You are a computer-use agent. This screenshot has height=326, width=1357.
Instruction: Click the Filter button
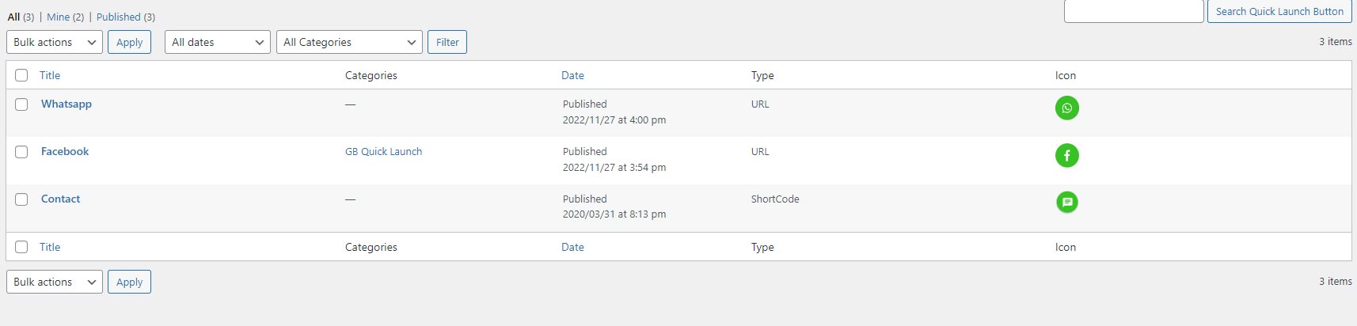click(447, 42)
